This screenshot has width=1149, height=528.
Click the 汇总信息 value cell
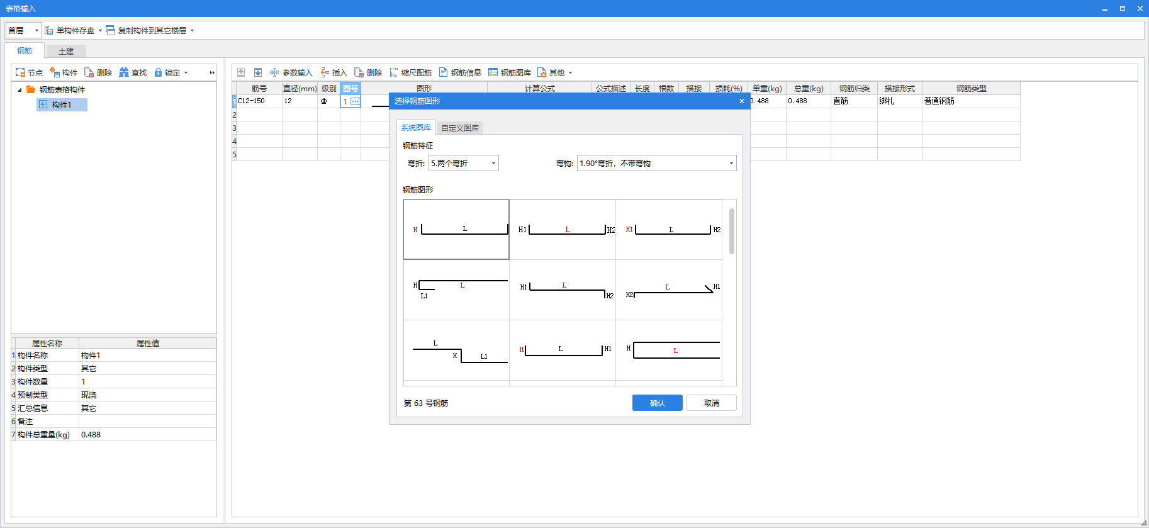tap(147, 408)
